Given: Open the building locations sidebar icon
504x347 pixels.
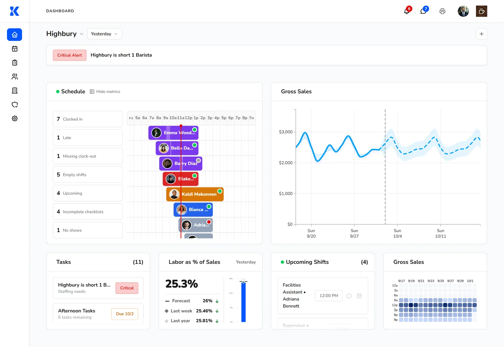Looking at the screenshot, I should pyautogui.click(x=14, y=91).
